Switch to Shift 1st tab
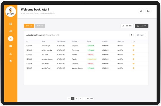The image size is (161, 106). pos(29,26)
